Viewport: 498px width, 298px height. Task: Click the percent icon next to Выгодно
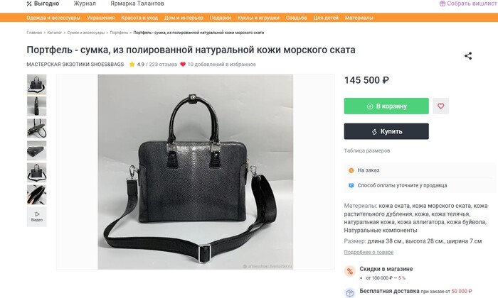tap(29, 4)
